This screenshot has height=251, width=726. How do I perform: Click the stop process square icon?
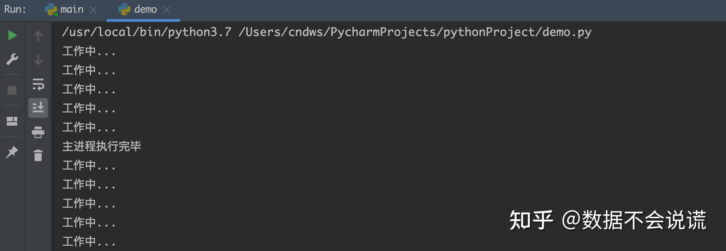(12, 90)
